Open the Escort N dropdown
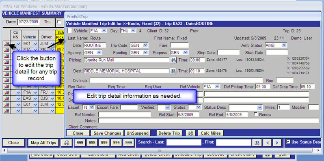The width and height of the screenshot is (324, 161). [x=92, y=107]
